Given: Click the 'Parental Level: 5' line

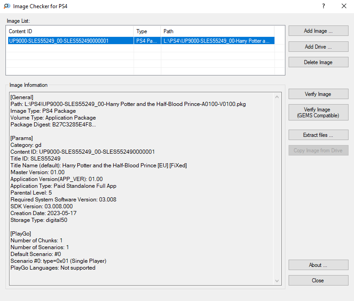Looking at the screenshot, I should click(x=31, y=193).
